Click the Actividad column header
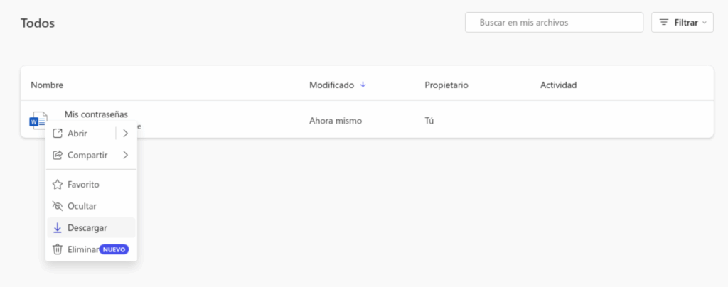 [558, 85]
